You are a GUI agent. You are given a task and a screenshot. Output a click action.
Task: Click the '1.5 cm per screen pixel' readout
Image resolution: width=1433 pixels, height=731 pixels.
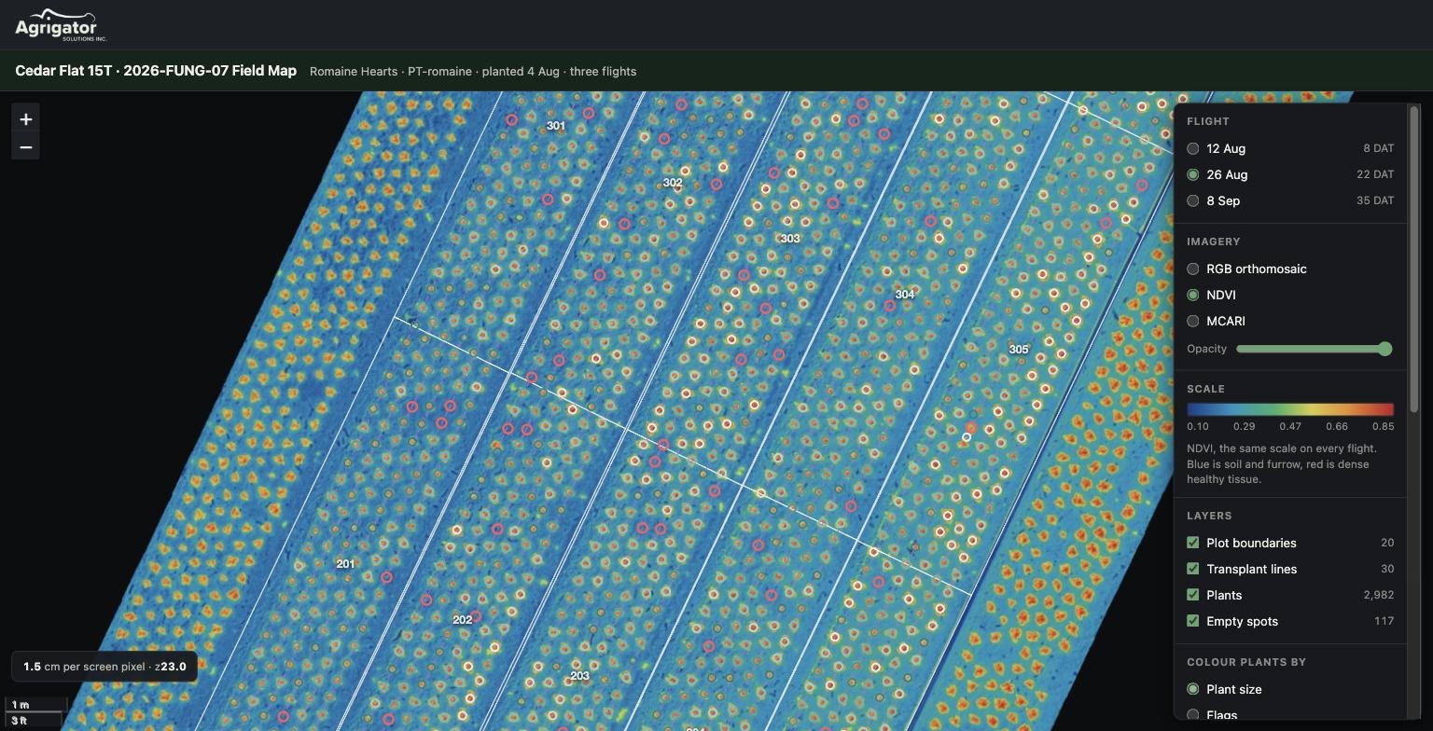tap(104, 667)
